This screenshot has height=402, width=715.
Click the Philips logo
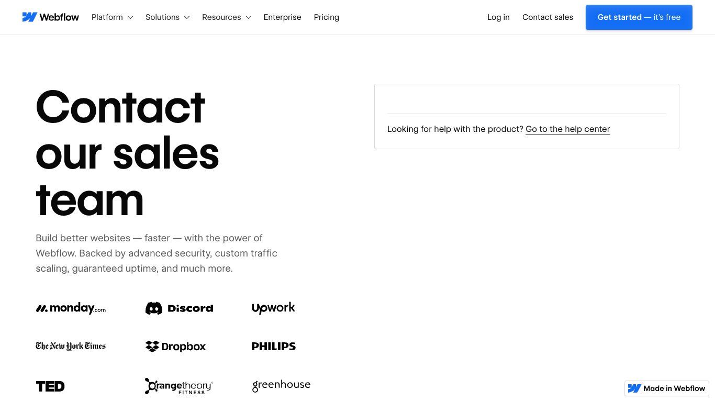pyautogui.click(x=274, y=347)
